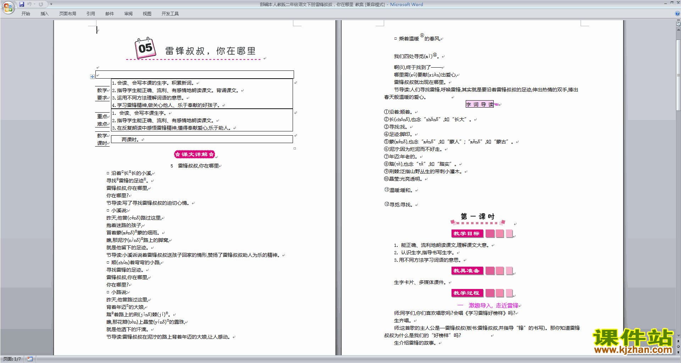Redo the last action

(x=41, y=4)
